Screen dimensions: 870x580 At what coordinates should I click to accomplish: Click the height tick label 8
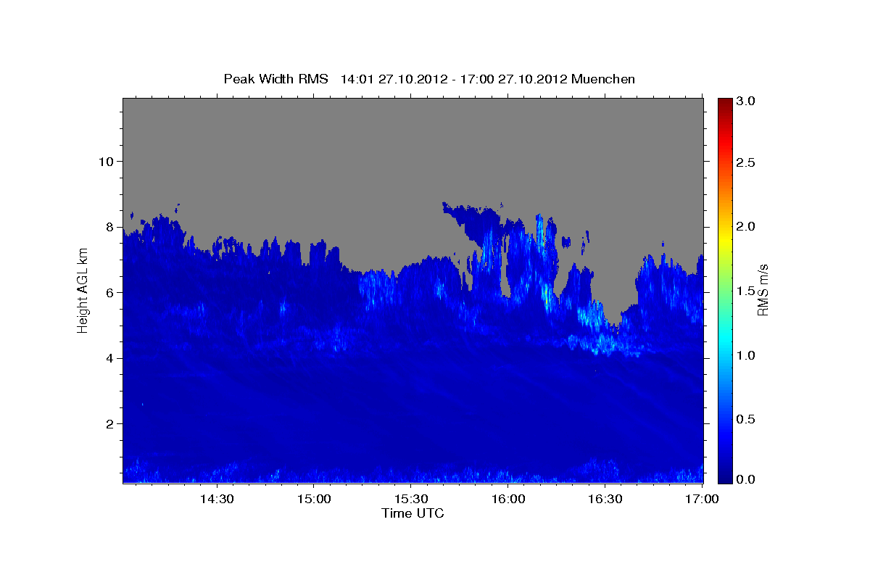pyautogui.click(x=108, y=227)
